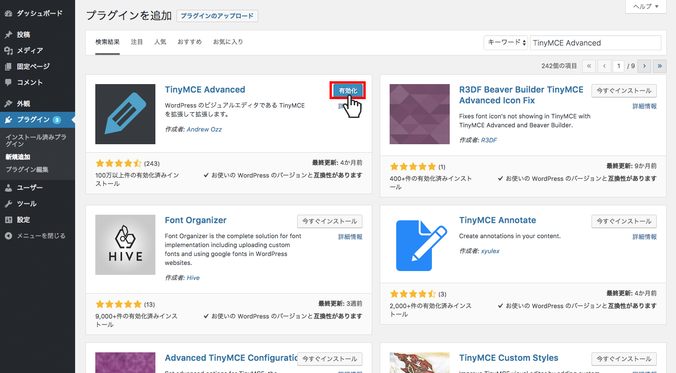Click the ツール wrench icon
This screenshot has width=676, height=373.
click(x=8, y=204)
